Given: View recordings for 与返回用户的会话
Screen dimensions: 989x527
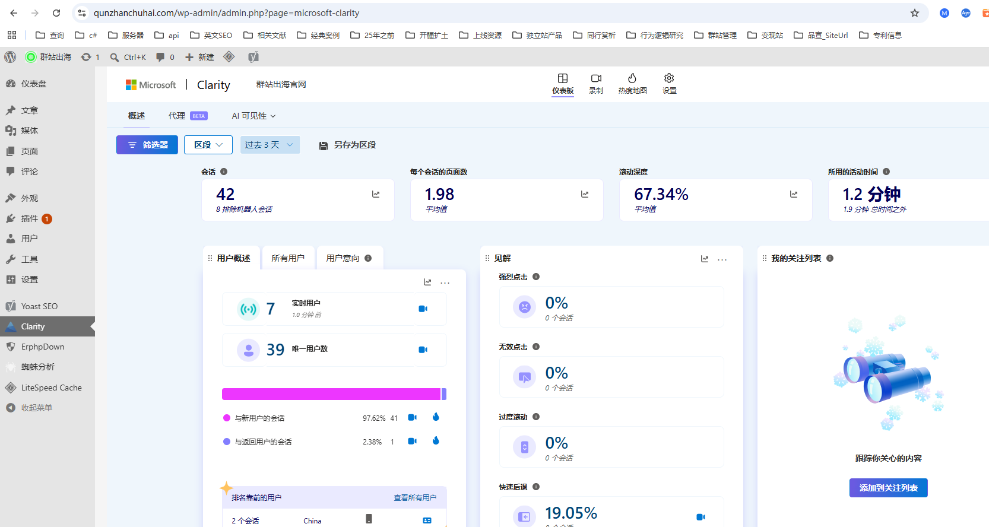Looking at the screenshot, I should [x=413, y=442].
